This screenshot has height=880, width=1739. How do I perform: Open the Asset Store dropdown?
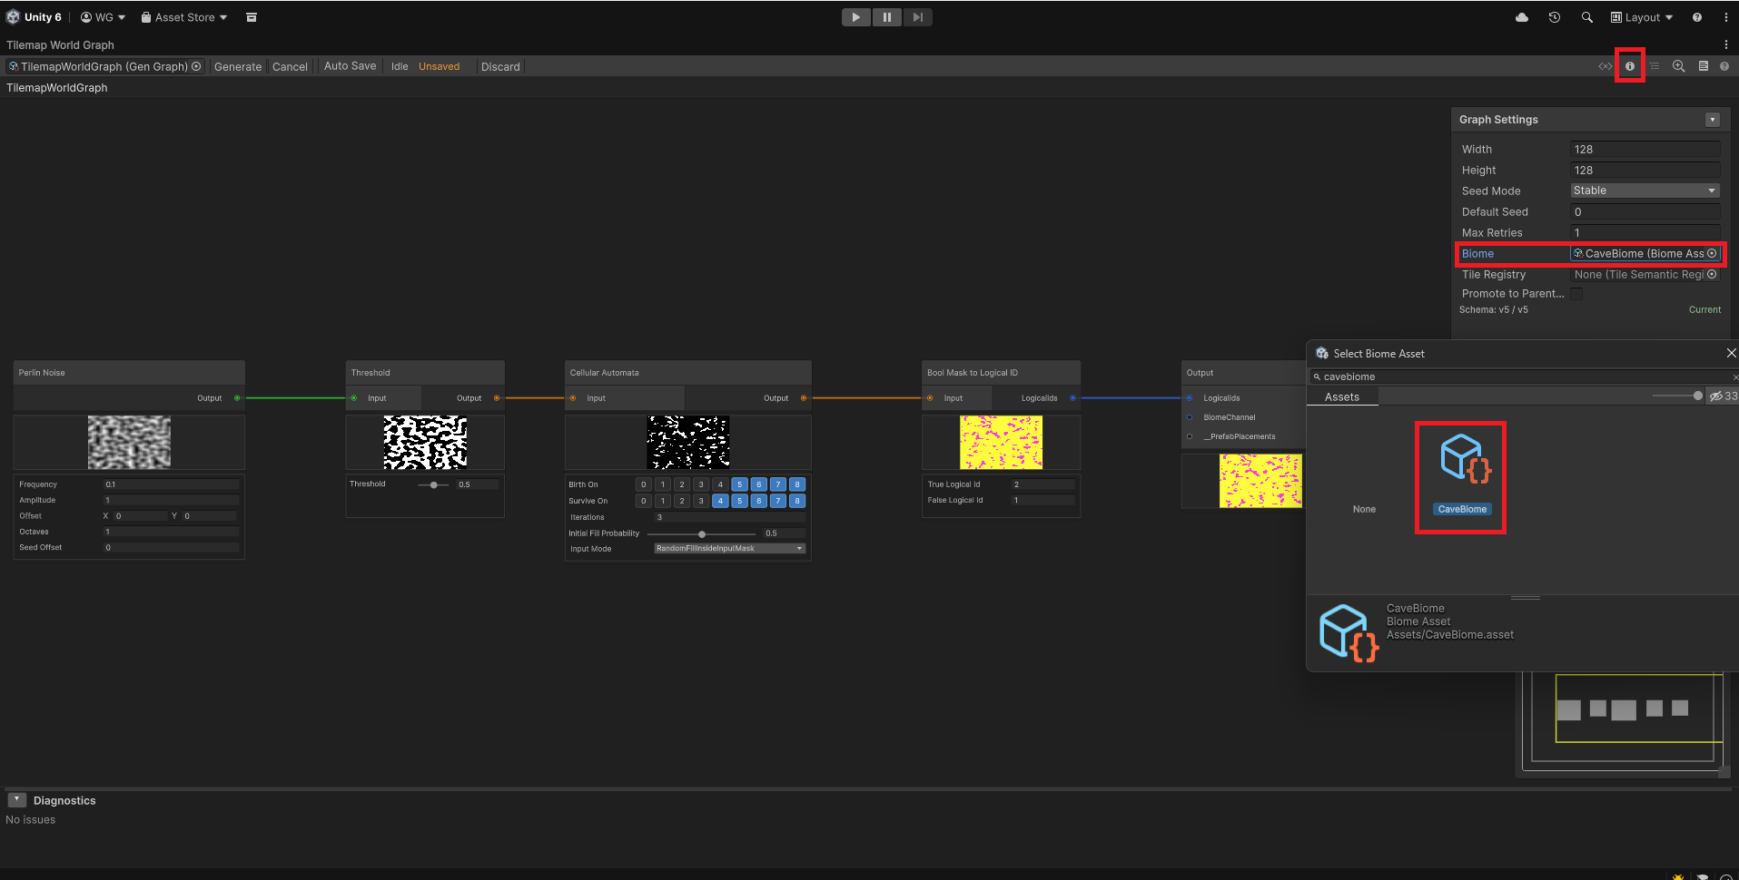point(184,17)
